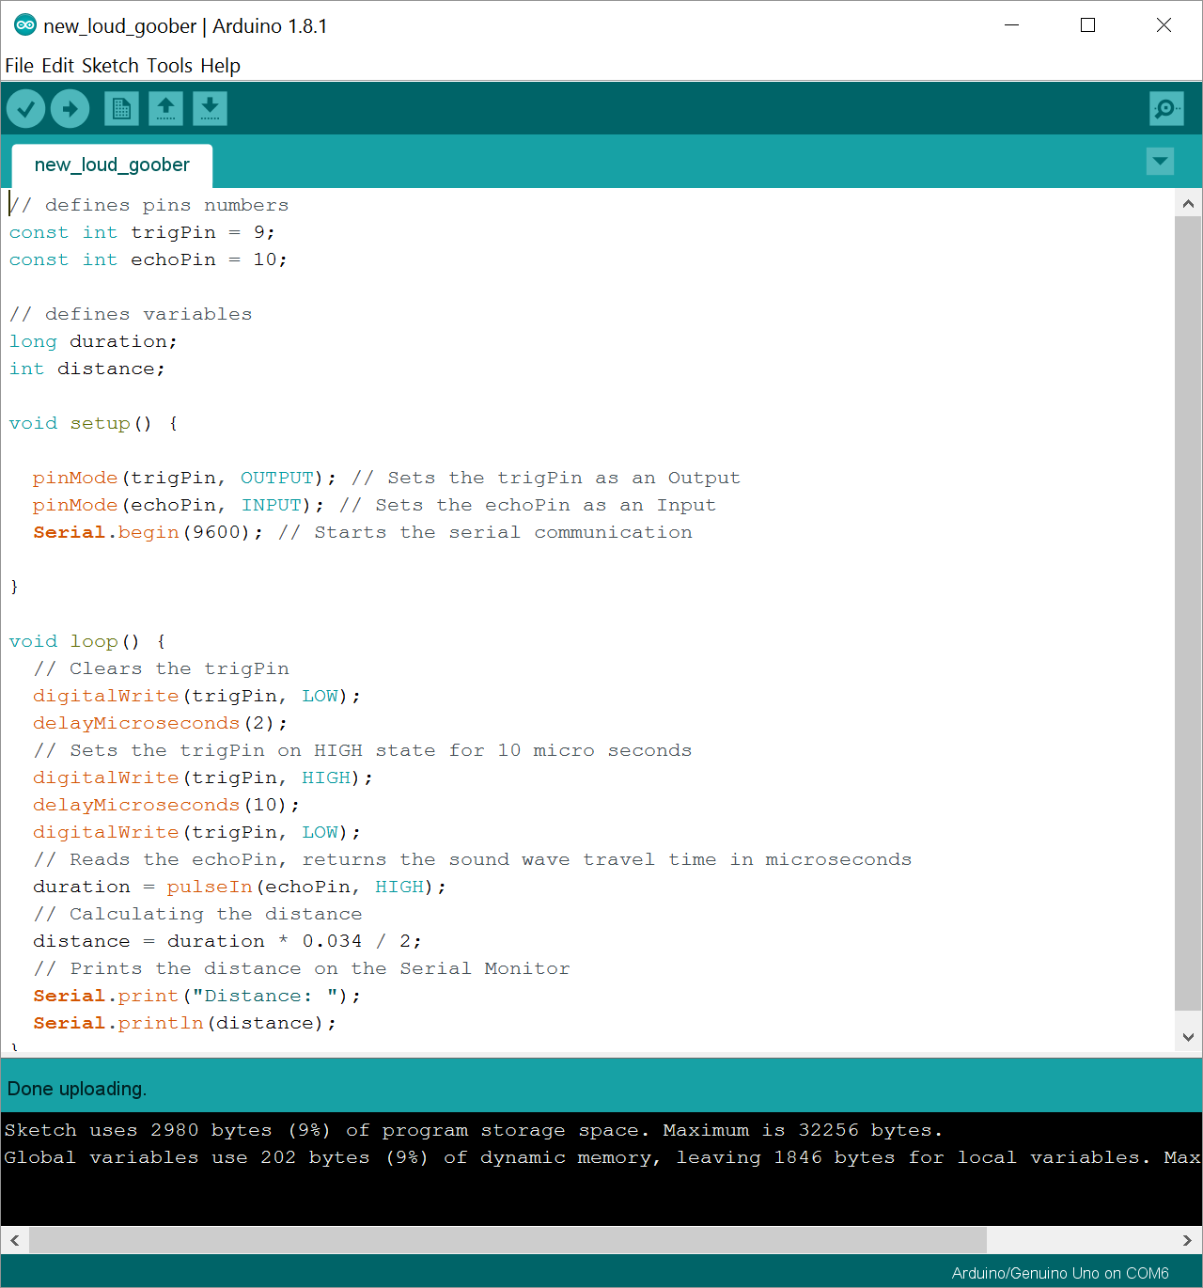Image resolution: width=1203 pixels, height=1288 pixels.
Task: Click the '// defines pins numbers' comment
Action: [x=149, y=205]
